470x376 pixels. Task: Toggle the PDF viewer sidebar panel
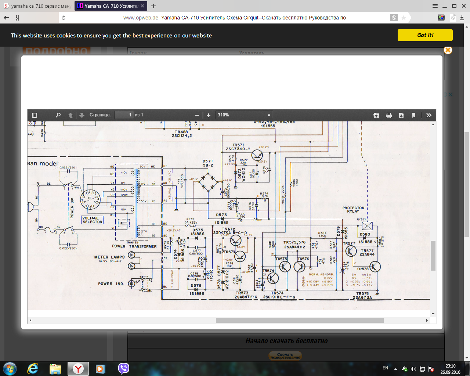[x=35, y=115]
